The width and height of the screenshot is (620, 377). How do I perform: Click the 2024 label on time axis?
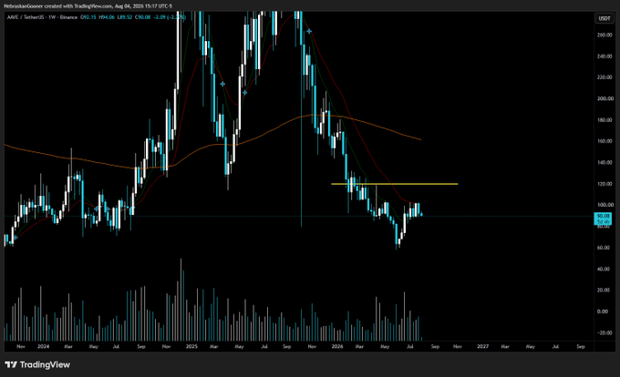click(44, 347)
